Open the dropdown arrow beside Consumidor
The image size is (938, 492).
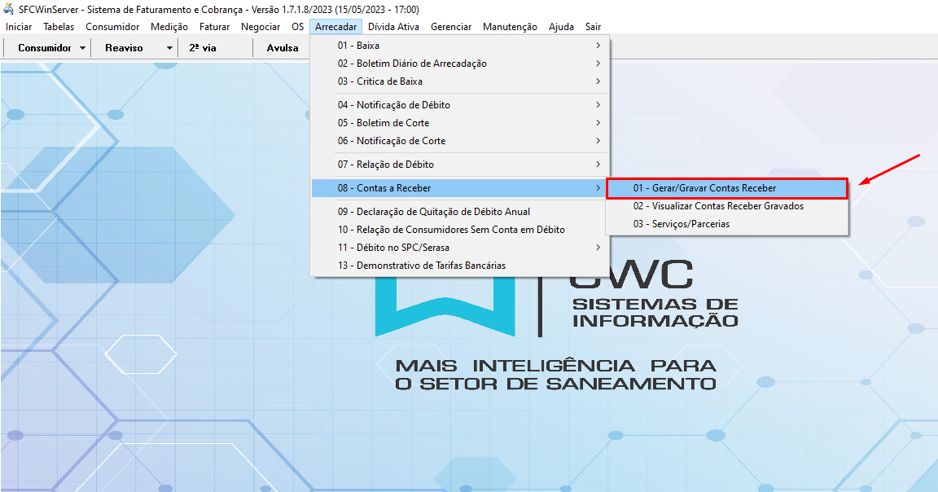coord(83,48)
